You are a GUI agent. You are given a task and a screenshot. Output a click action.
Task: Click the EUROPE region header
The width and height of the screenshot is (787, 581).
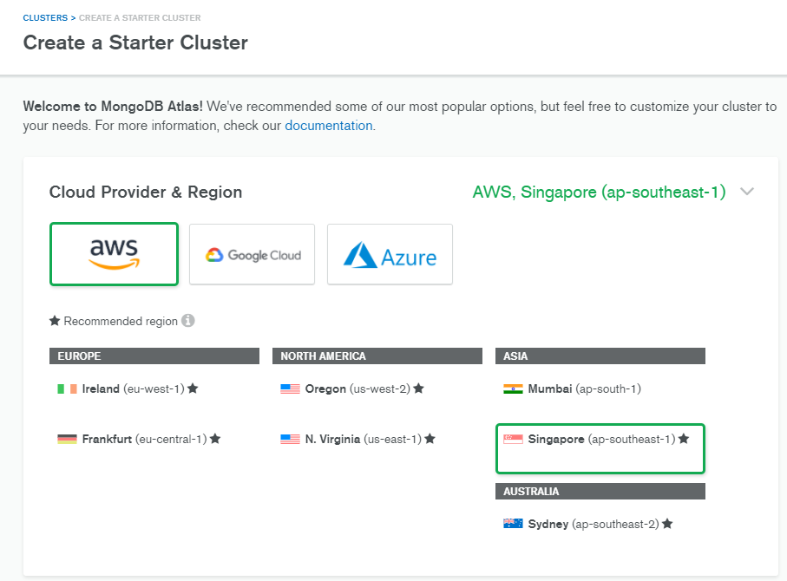(154, 356)
